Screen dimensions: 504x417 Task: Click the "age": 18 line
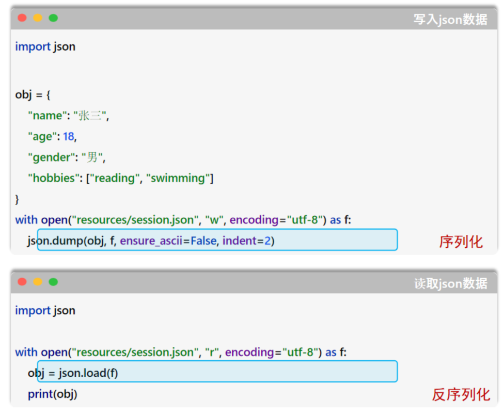52,137
